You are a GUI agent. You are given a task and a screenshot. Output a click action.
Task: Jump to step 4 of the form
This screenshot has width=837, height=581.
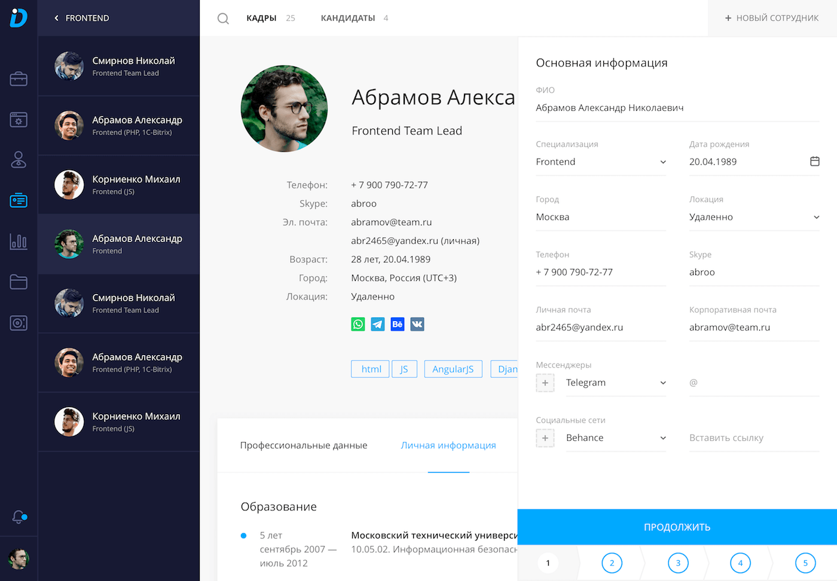pos(740,563)
